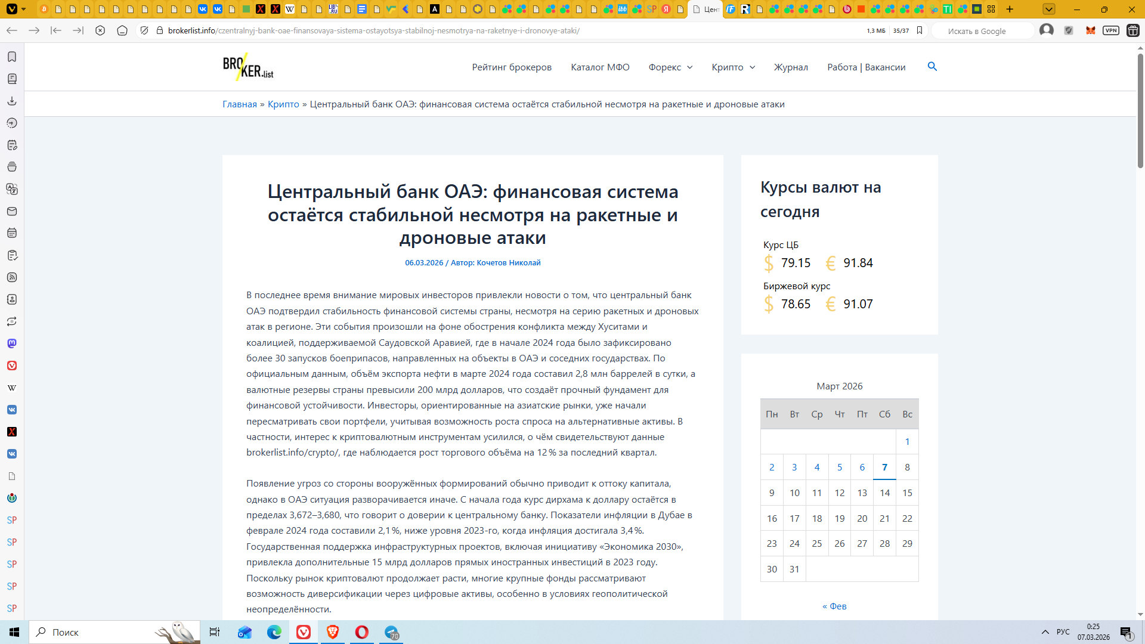This screenshot has height=644, width=1145.
Task: Toggle the VPN button
Action: point(1110,30)
